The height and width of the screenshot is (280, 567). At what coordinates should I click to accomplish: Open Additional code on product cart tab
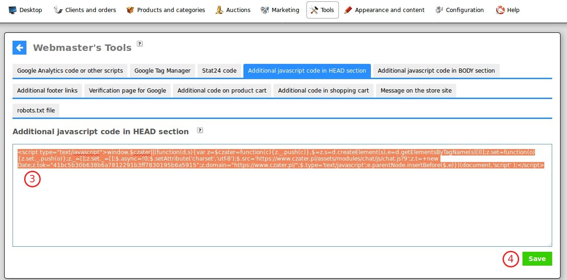point(222,91)
